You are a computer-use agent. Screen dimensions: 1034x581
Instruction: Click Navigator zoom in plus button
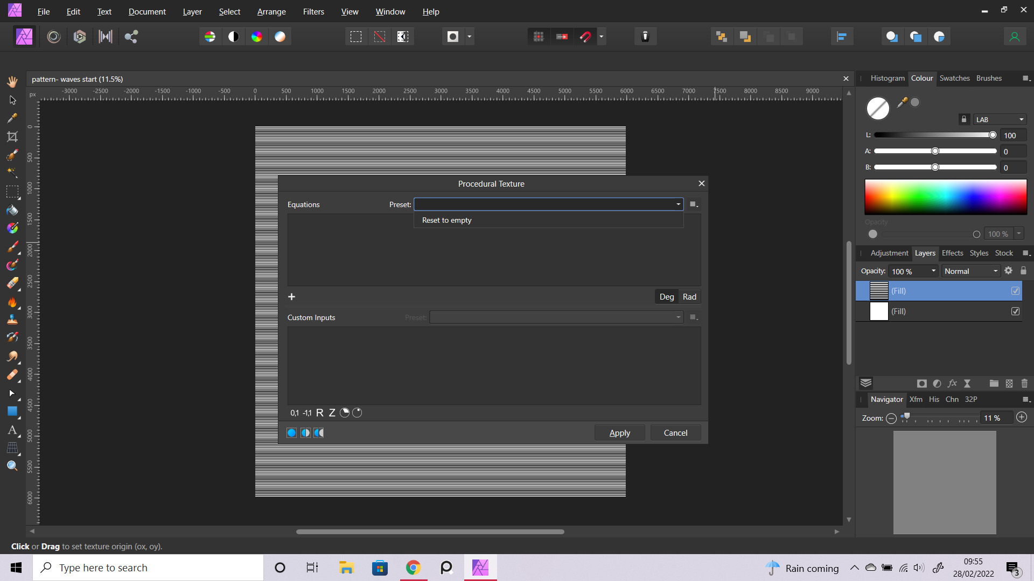1021,417
